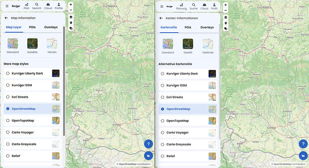
Task: Select Carto Voyager under Alternative Kartenstile
Action: 188,133
